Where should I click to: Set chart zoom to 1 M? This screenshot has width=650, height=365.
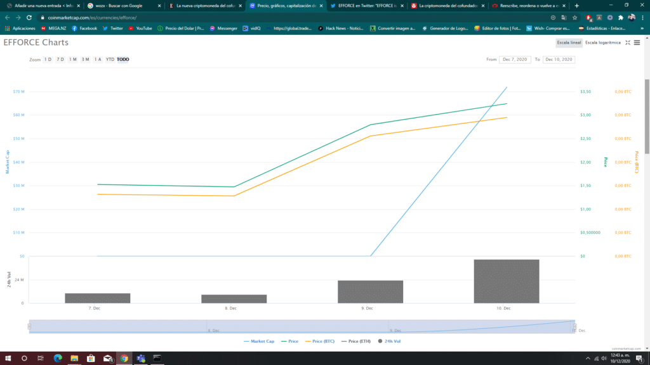click(x=73, y=60)
